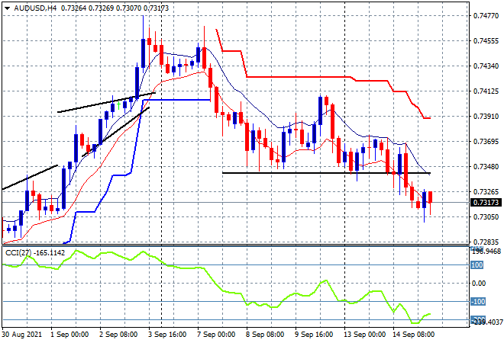Click the 8 Sep 08:00 time label
The image size is (504, 343).
[x=265, y=335]
